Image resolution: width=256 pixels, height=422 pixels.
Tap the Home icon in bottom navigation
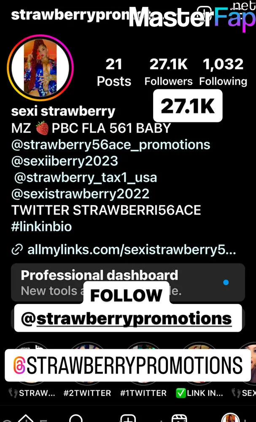coord(26,418)
